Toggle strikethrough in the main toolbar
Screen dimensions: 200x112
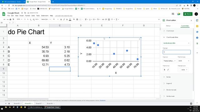67,19
